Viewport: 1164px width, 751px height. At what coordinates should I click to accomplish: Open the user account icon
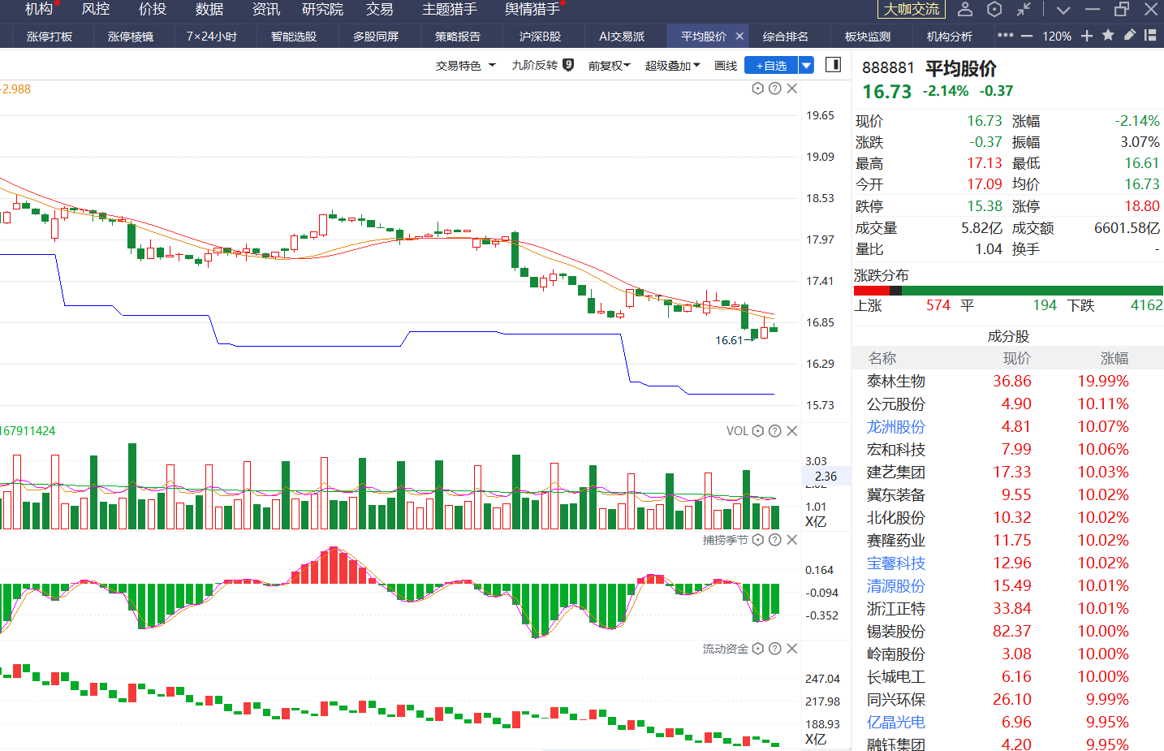pyautogui.click(x=965, y=9)
